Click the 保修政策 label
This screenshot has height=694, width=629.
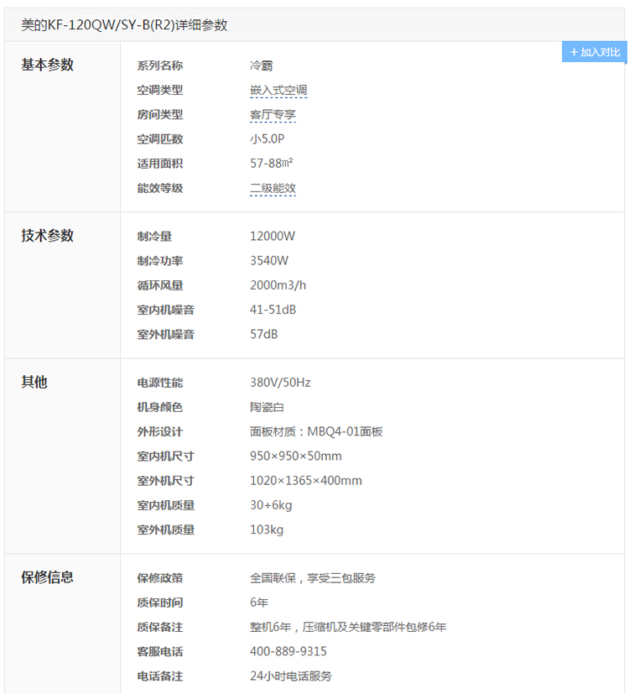159,578
